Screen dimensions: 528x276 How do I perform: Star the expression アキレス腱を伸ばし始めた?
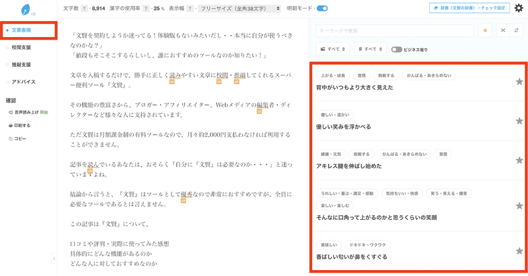[519, 160]
